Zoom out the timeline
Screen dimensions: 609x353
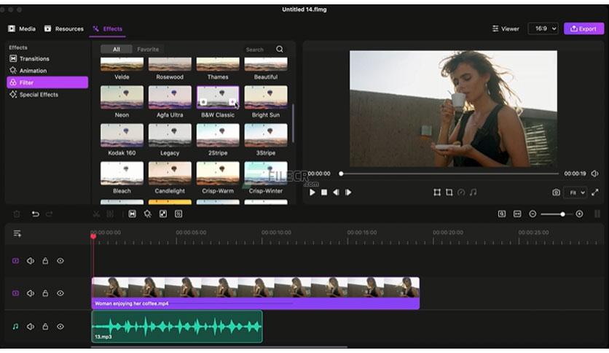coord(533,214)
